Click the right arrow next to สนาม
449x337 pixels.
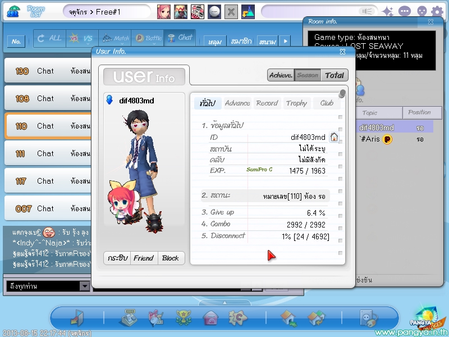pos(286,41)
